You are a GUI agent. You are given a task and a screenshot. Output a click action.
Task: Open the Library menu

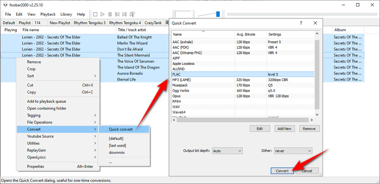66,14
